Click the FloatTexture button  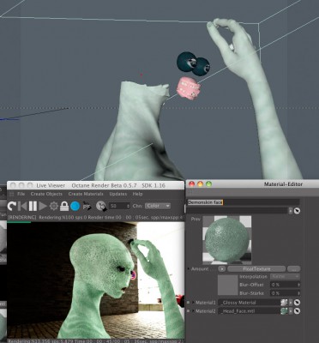pos(256,269)
